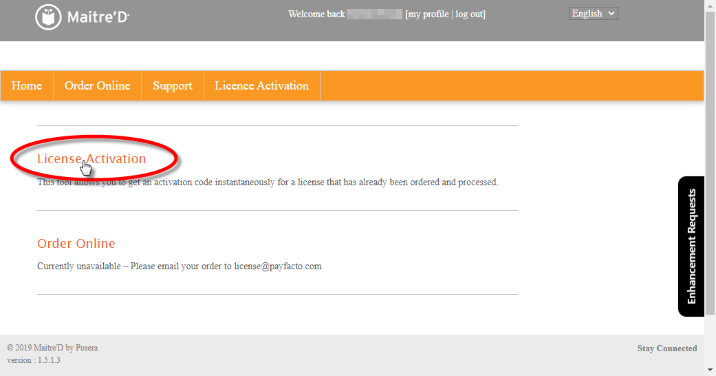Click the version 1.5.1.3 footer text
This screenshot has height=376, width=716.
(x=34, y=360)
